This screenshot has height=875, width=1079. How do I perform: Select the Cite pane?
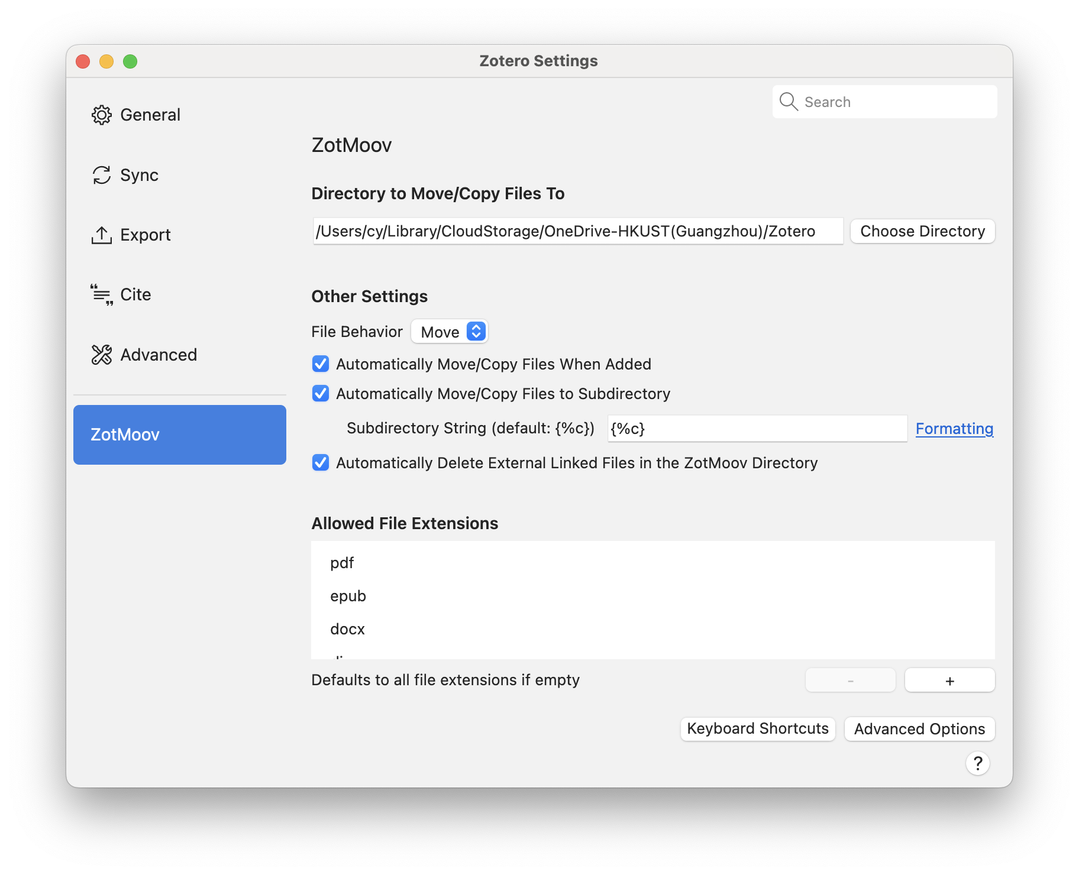pyautogui.click(x=180, y=294)
